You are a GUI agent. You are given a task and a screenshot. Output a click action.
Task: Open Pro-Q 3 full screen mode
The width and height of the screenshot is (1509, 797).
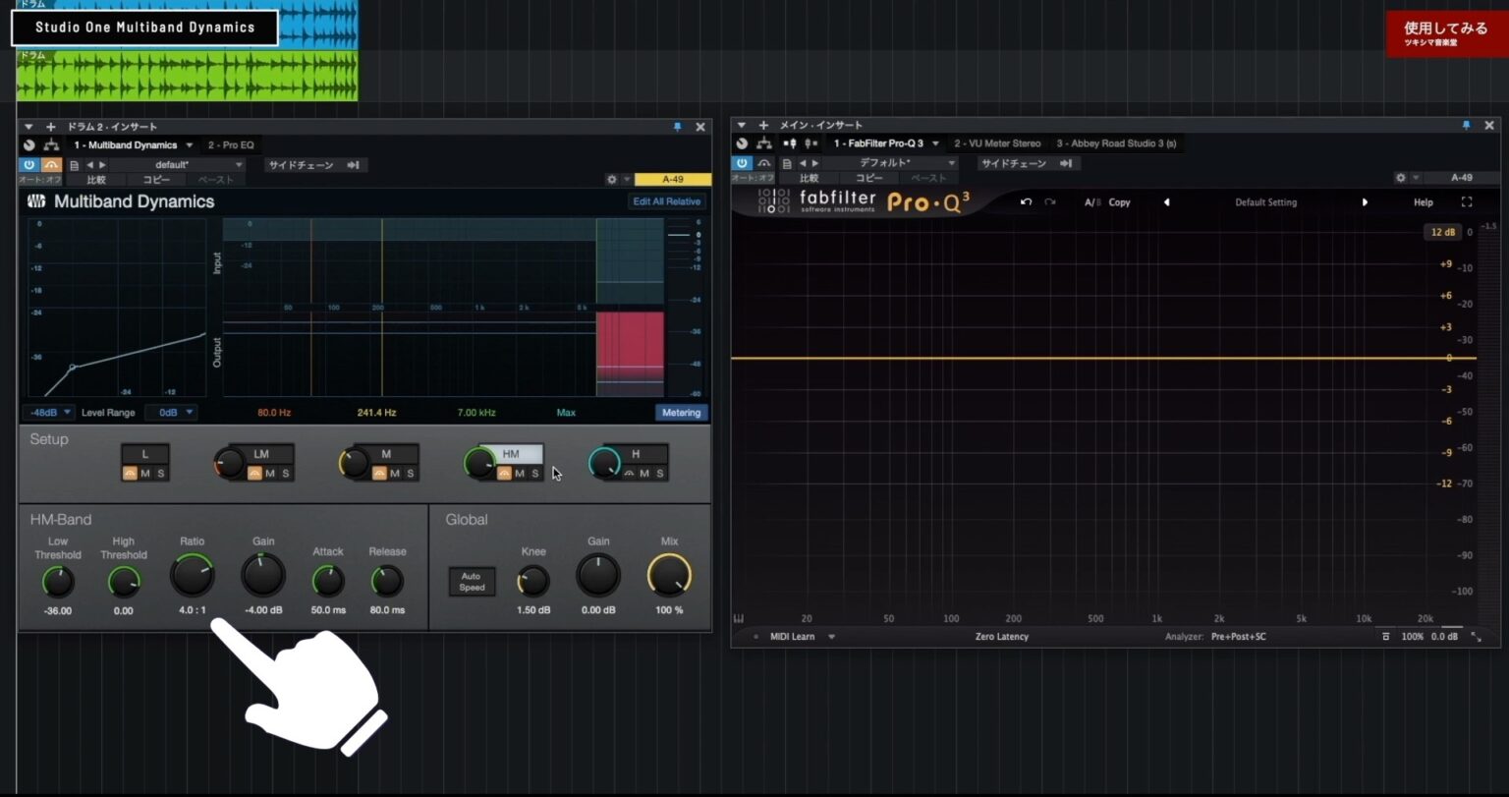pyautogui.click(x=1467, y=202)
